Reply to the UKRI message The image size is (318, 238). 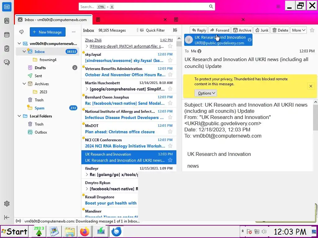pyautogui.click(x=199, y=30)
